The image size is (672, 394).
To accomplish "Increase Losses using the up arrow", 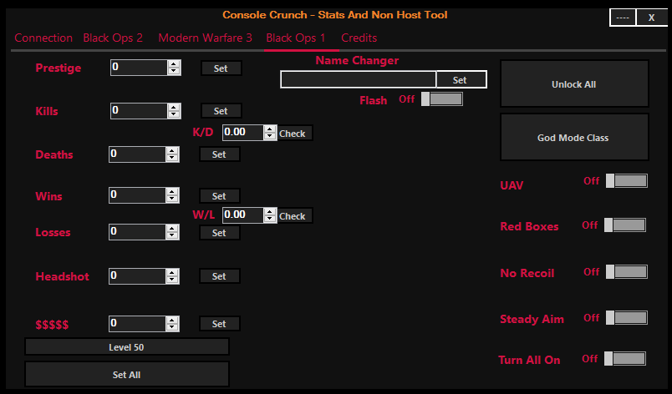I will pyautogui.click(x=172, y=229).
